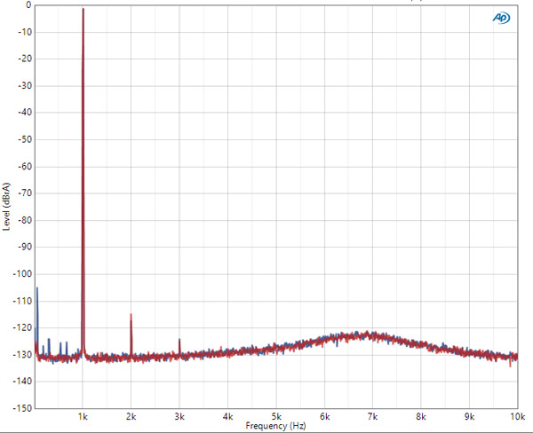Select the "Level (dBrA)" Y-axis title
Viewport: 533px width, 433px height.
7,206
